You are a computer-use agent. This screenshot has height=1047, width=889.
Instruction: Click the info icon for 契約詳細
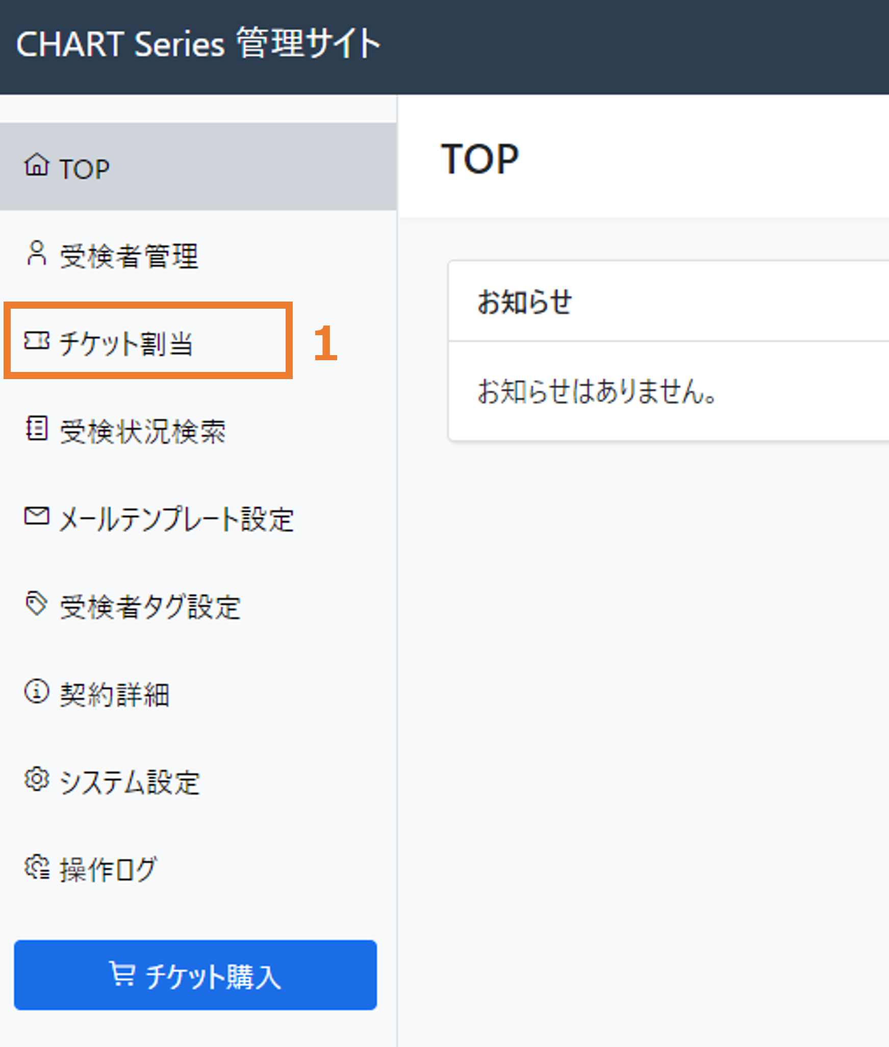pos(37,691)
